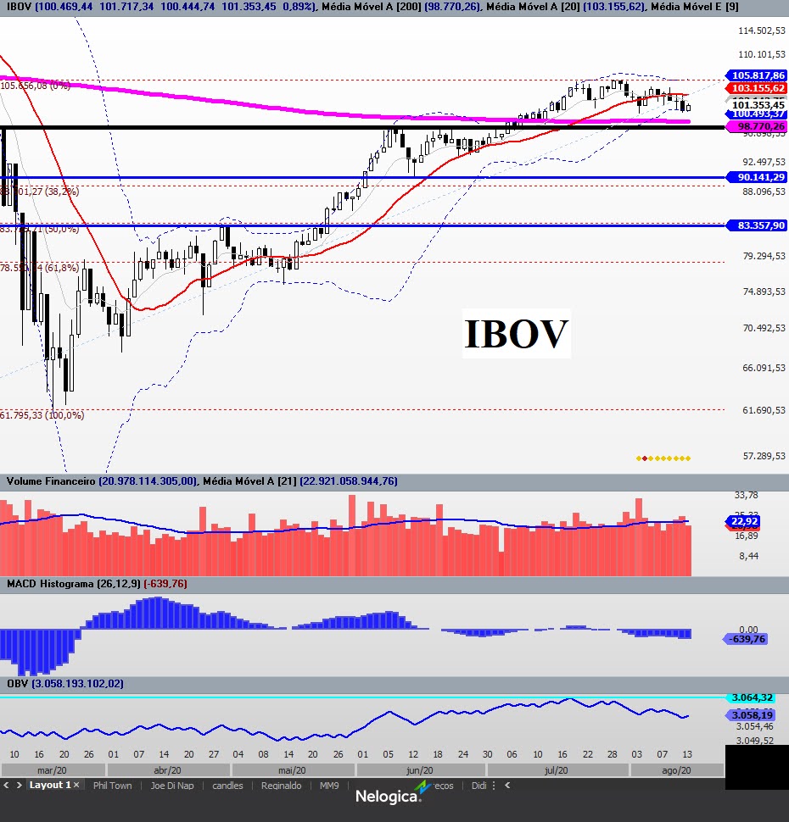The width and height of the screenshot is (789, 822).
Task: Close the Layout 1 tab
Action: (x=76, y=785)
